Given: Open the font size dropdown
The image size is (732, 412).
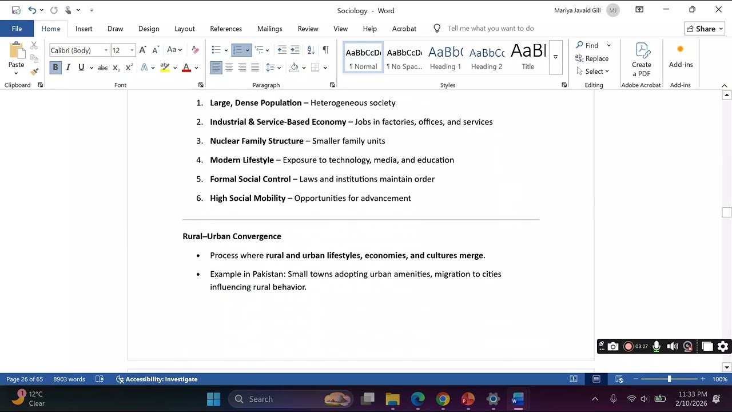Looking at the screenshot, I should tap(132, 50).
